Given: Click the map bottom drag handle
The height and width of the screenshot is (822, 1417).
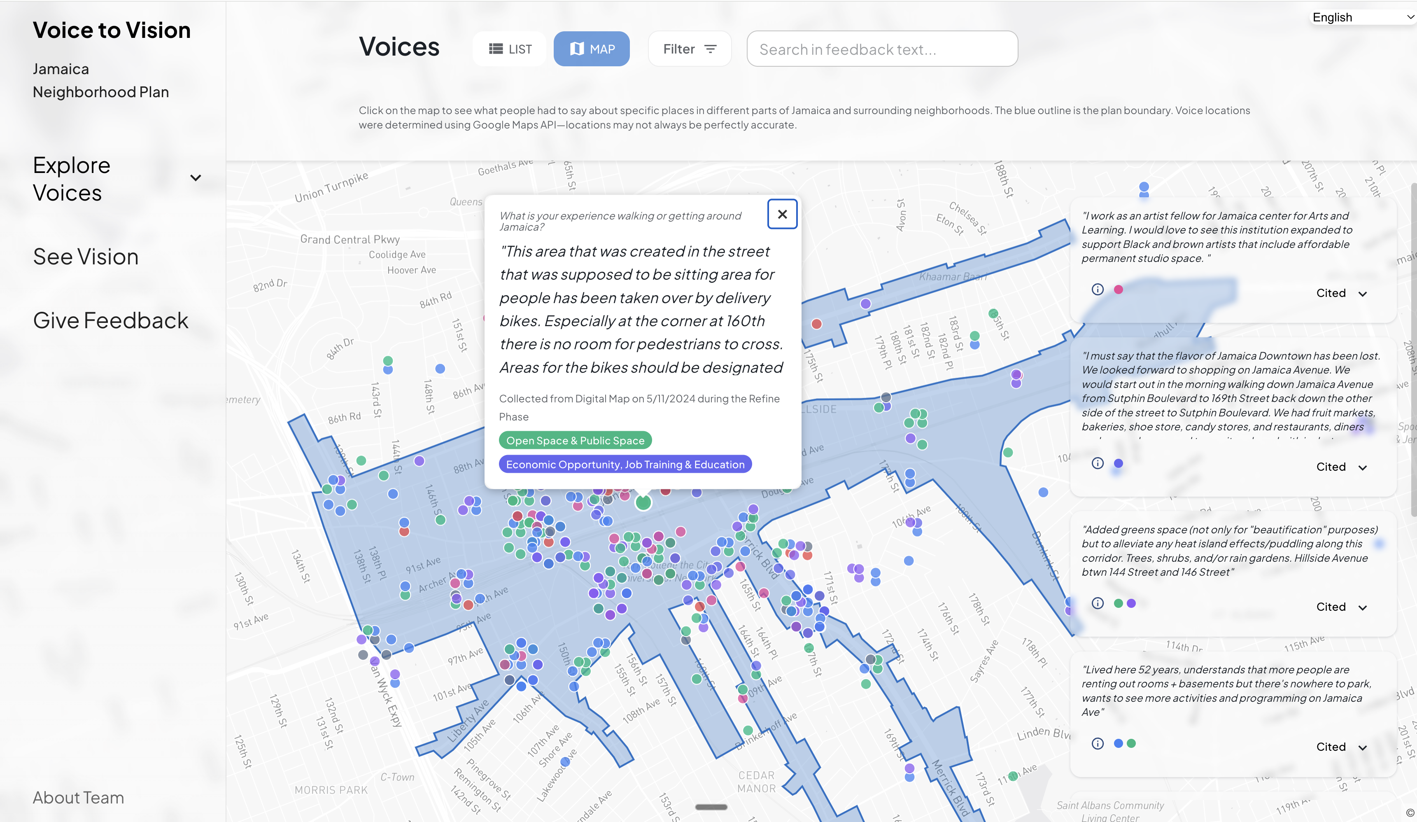Looking at the screenshot, I should (x=711, y=807).
